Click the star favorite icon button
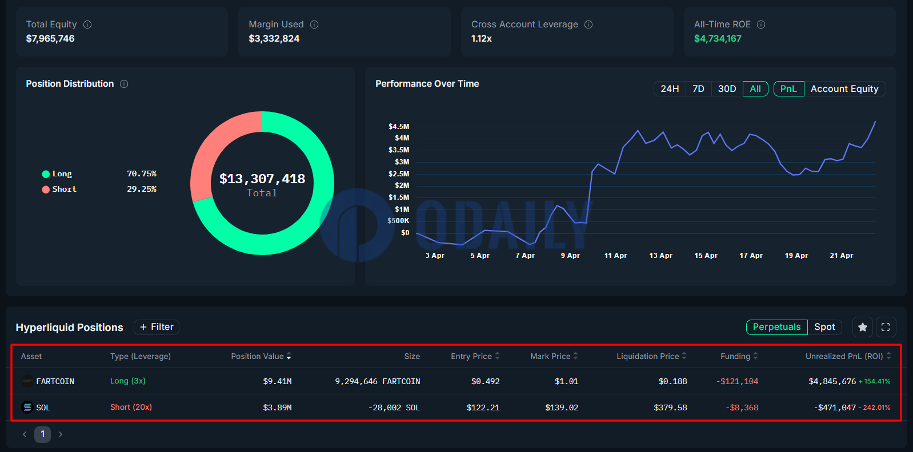This screenshot has width=913, height=452. pyautogui.click(x=863, y=327)
